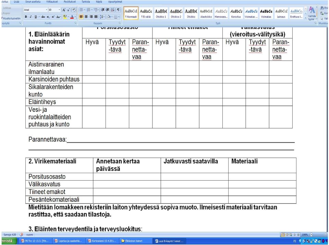Open the Kappale dialog launcher
This screenshot has height=245, width=329.
pos(120,23)
